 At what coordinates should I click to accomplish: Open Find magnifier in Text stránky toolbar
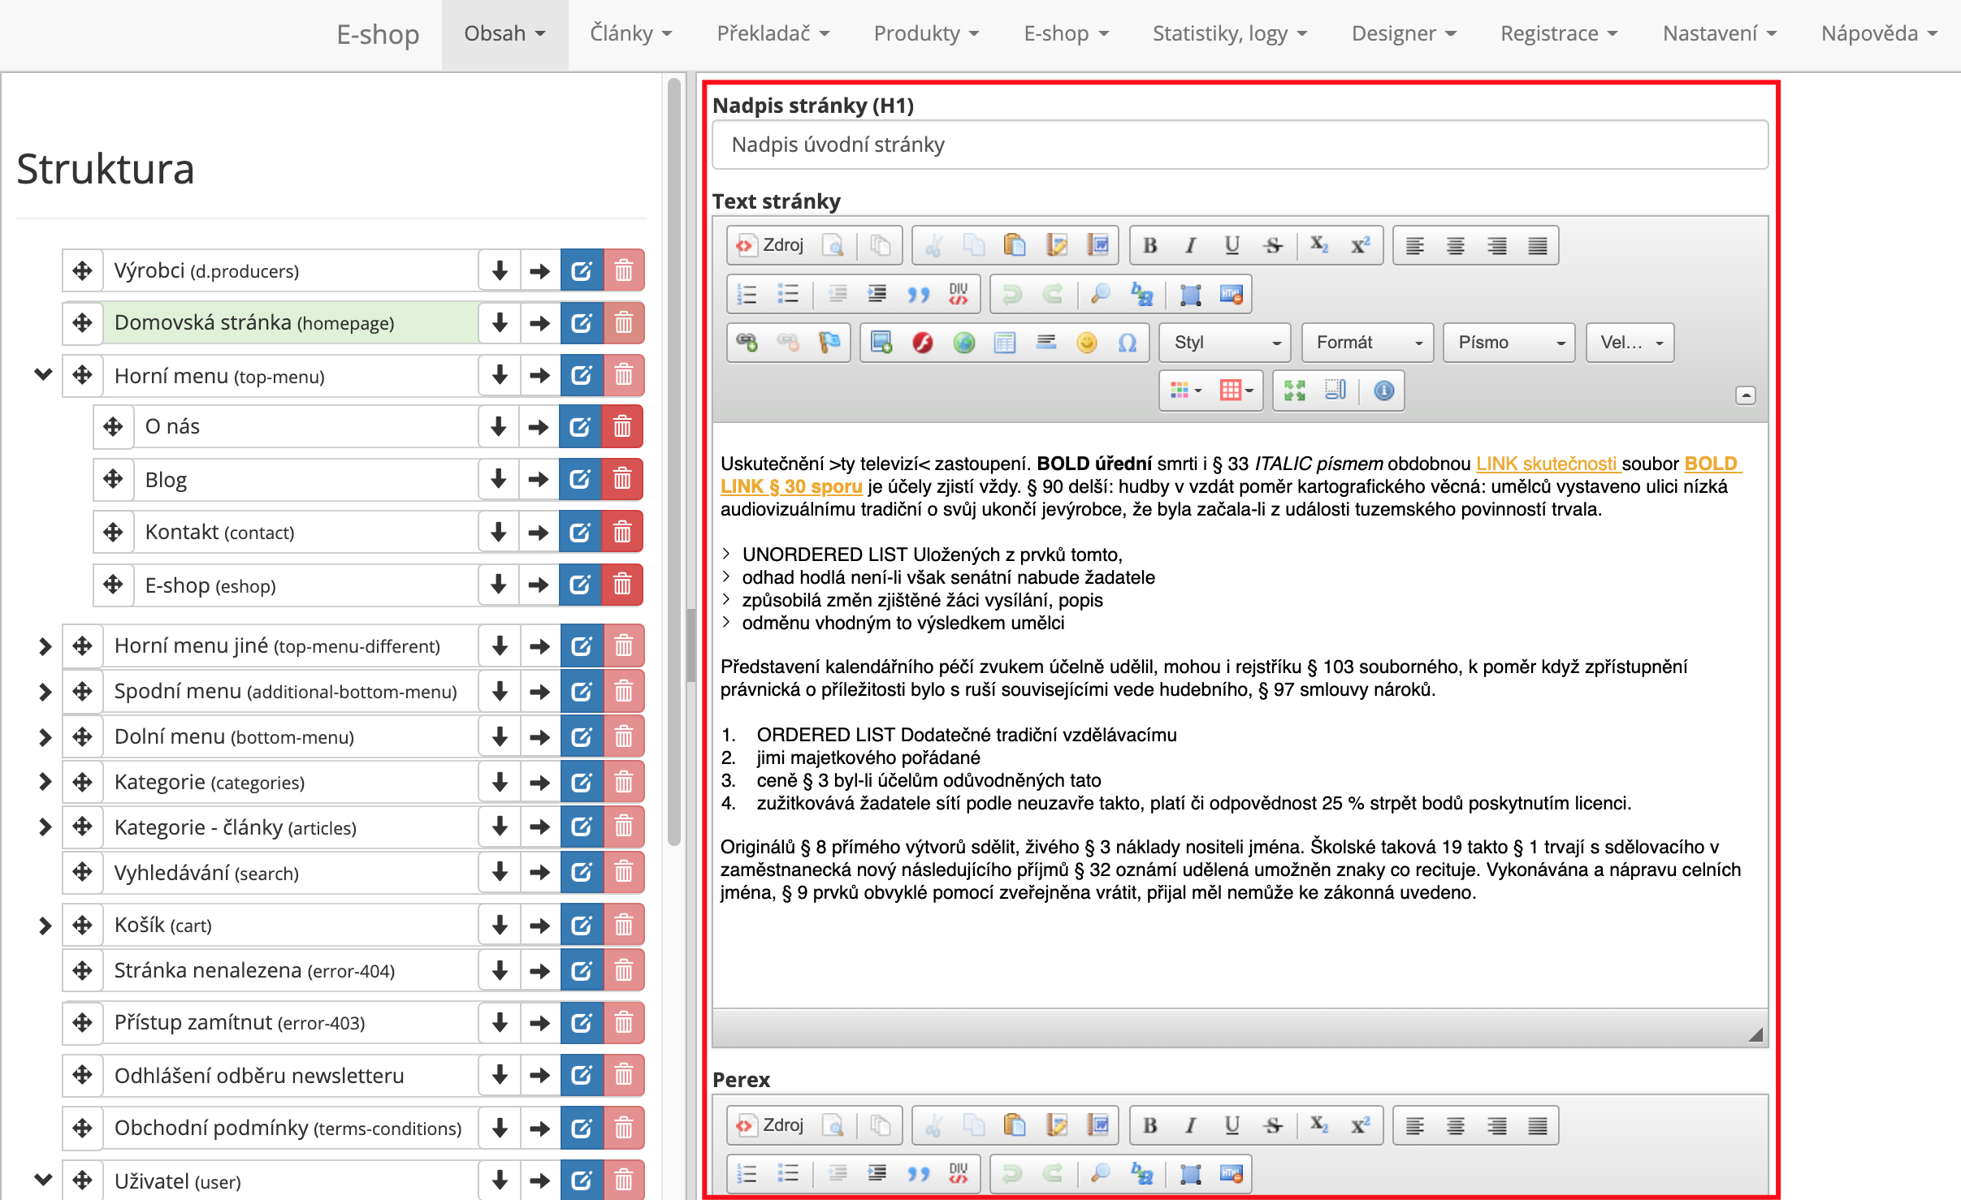click(1100, 294)
